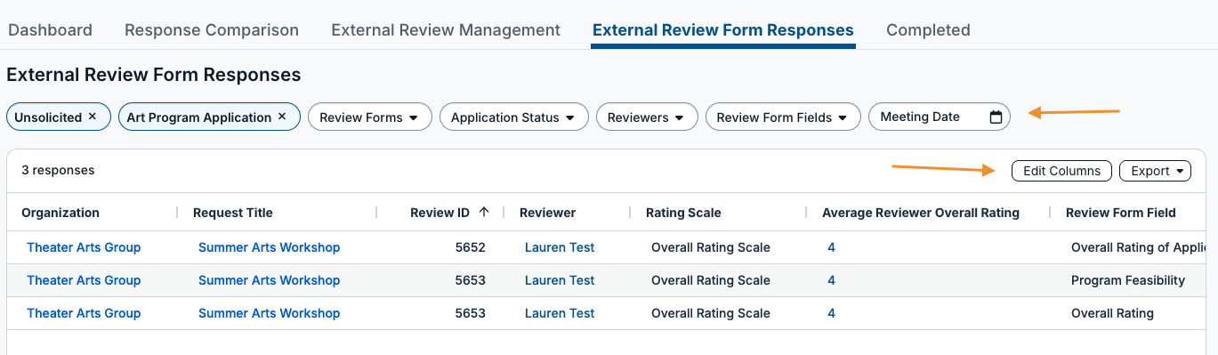The width and height of the screenshot is (1218, 355).
Task: Click rating 4 in Program Feasibility row
Action: click(831, 280)
